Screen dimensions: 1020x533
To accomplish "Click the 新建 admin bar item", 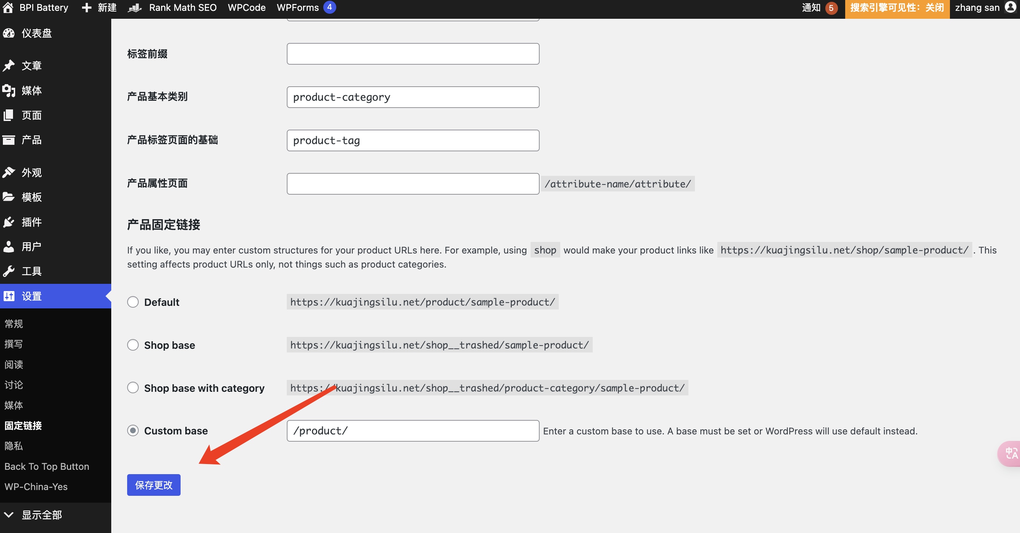I will 107,8.
